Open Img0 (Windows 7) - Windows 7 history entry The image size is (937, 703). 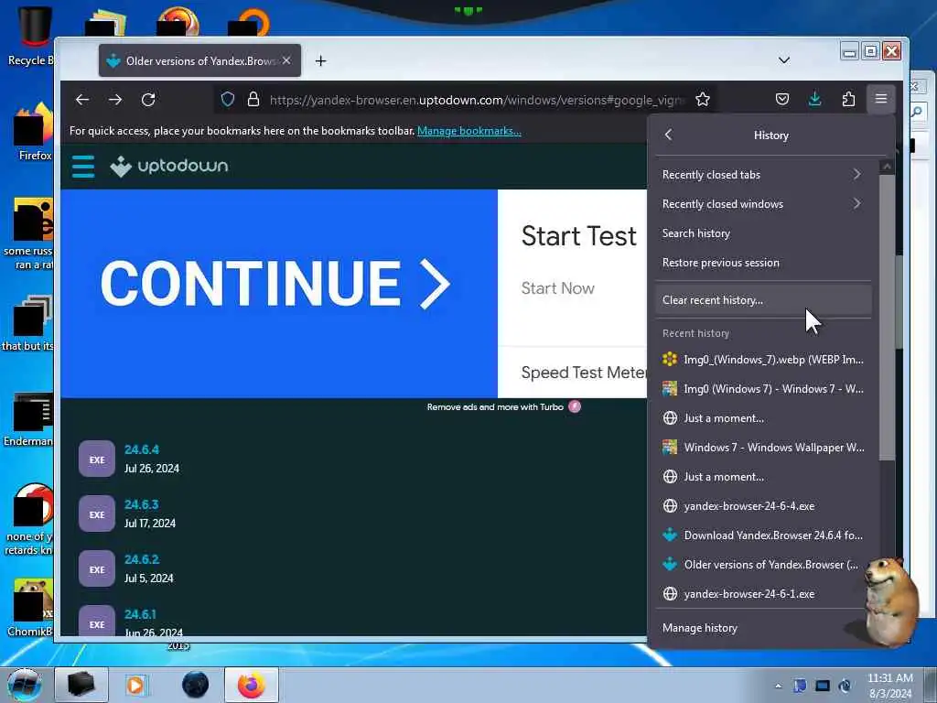[763, 388]
